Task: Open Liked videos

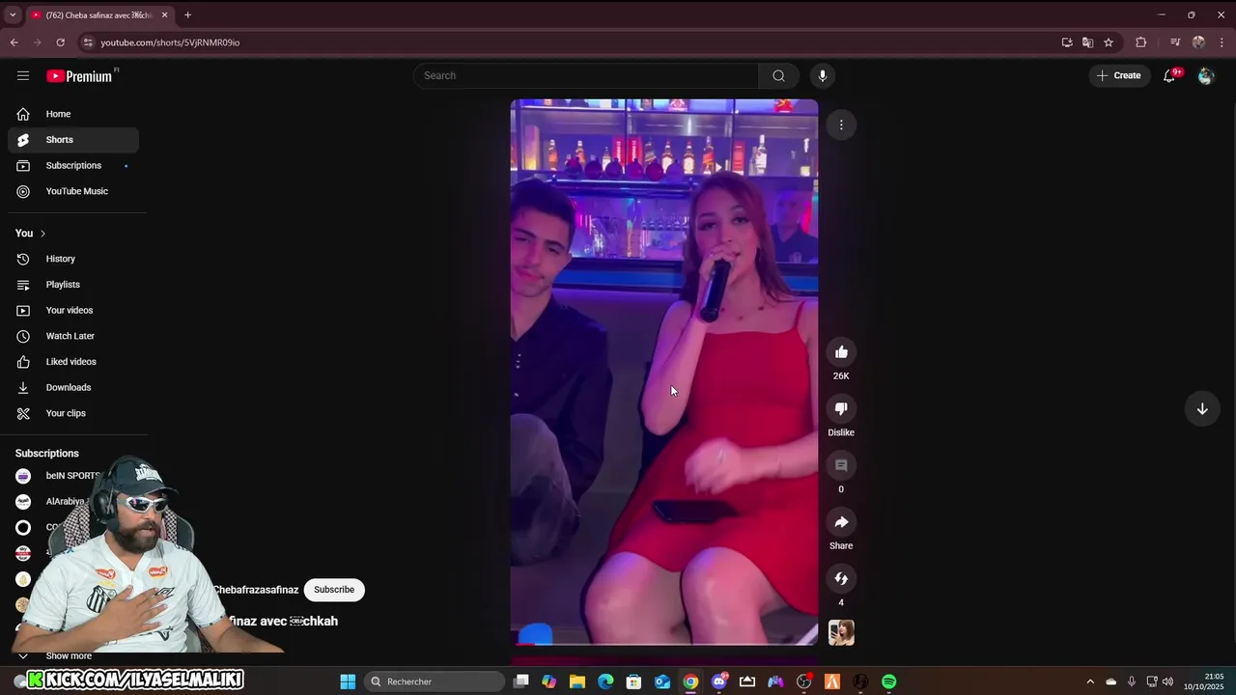Action: coord(73,362)
